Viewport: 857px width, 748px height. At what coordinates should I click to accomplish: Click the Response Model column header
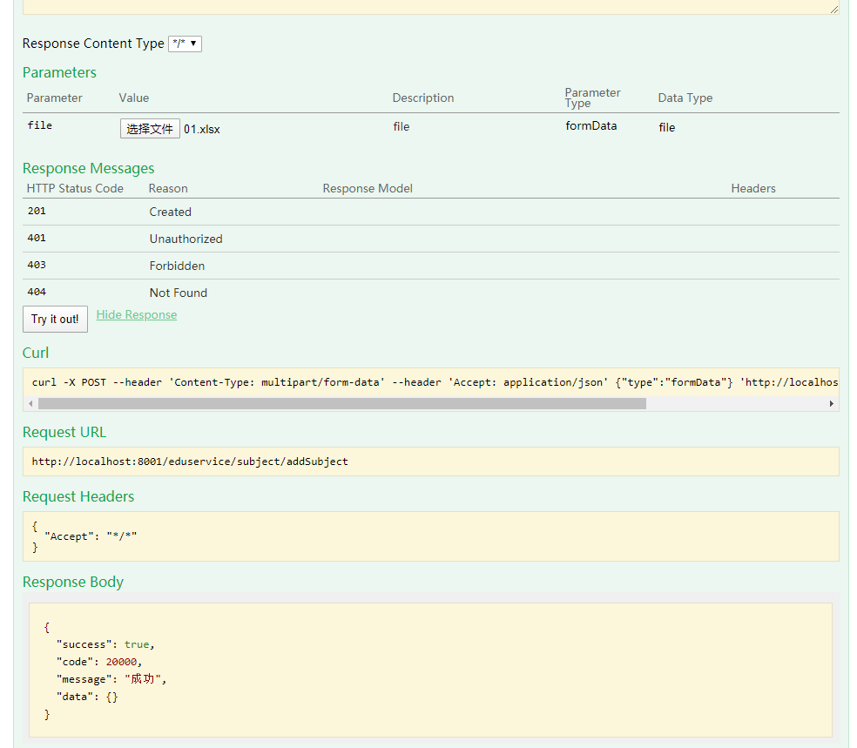[368, 188]
